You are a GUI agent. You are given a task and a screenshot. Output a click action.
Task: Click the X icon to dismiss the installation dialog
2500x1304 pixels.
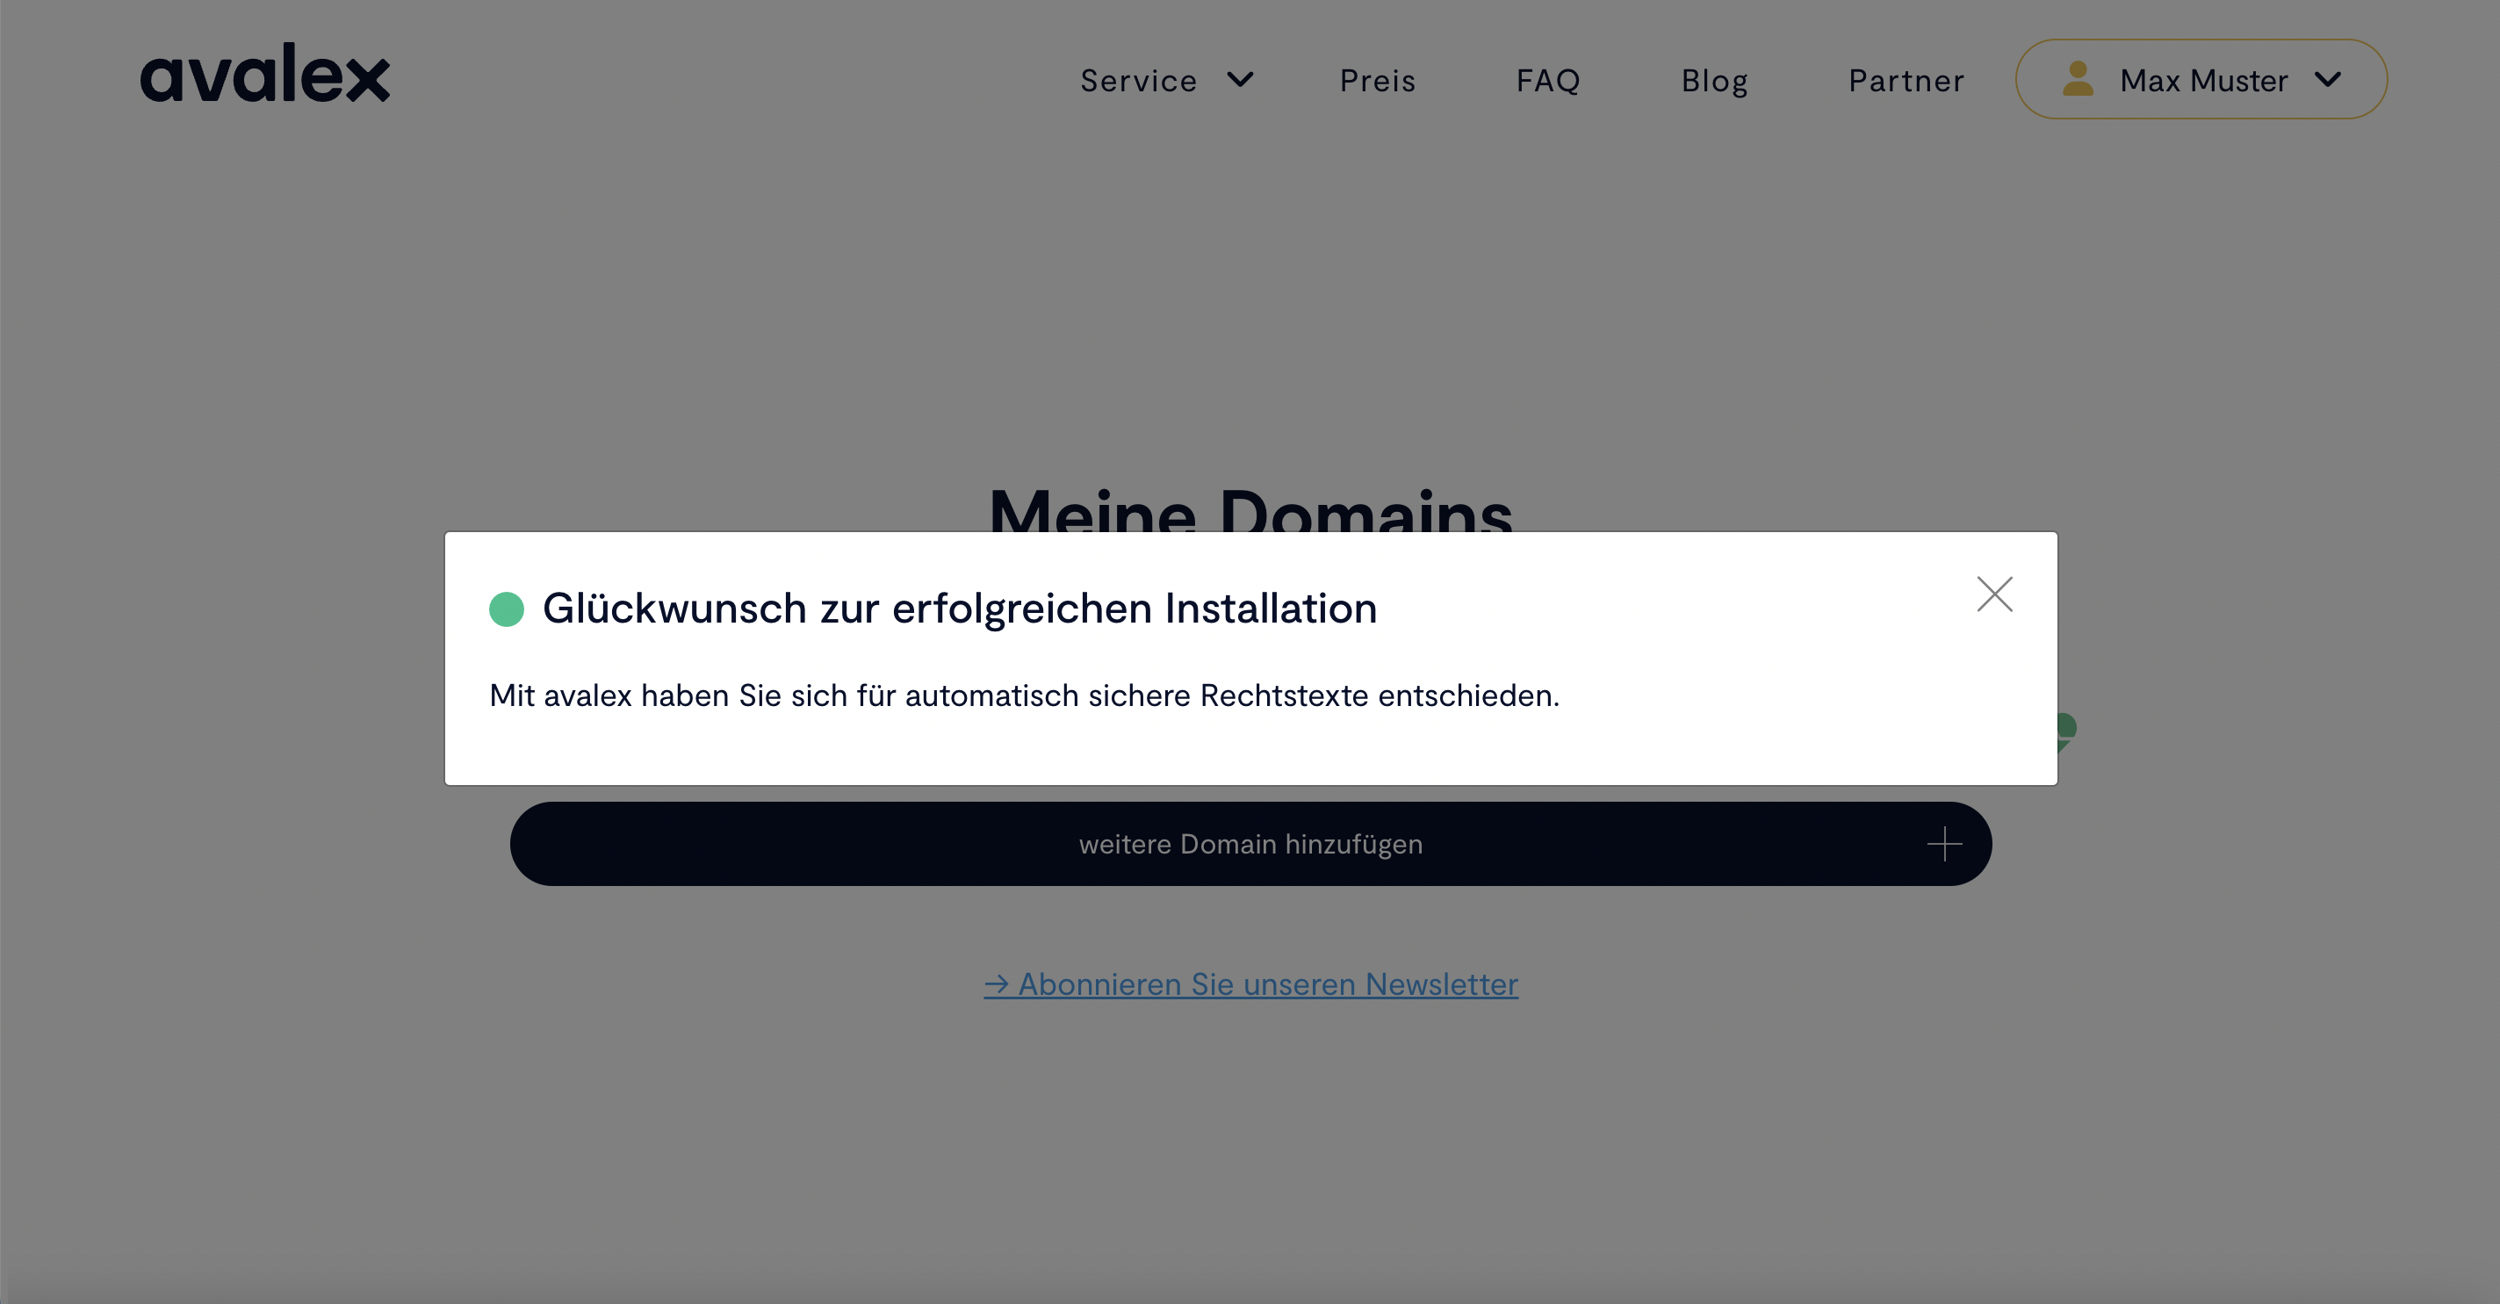pyautogui.click(x=1994, y=594)
